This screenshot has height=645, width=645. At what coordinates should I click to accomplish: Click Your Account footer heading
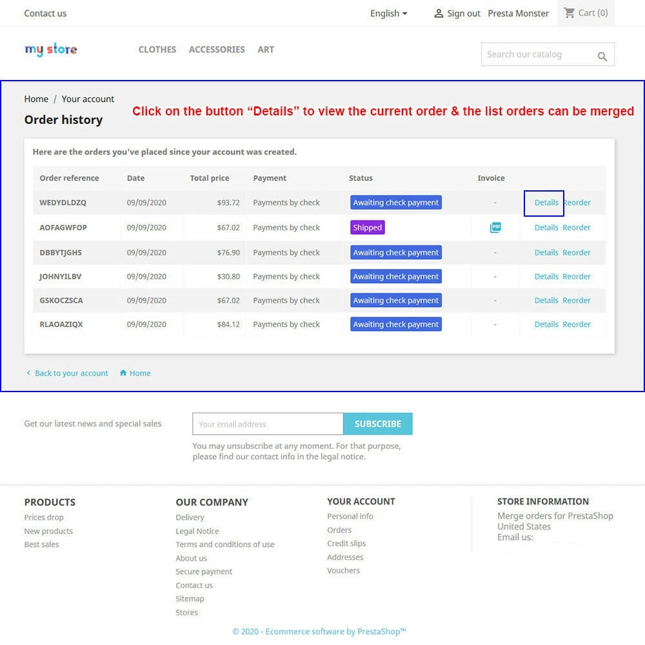pyautogui.click(x=361, y=501)
